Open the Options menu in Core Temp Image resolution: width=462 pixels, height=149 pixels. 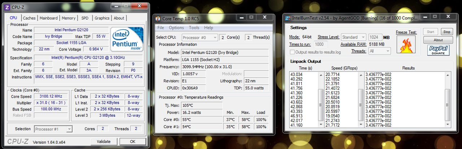176,28
